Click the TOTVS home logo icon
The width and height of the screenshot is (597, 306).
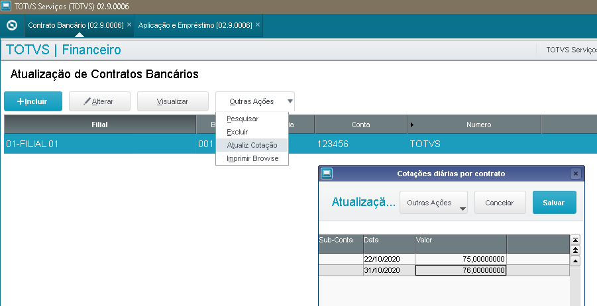tap(11, 25)
